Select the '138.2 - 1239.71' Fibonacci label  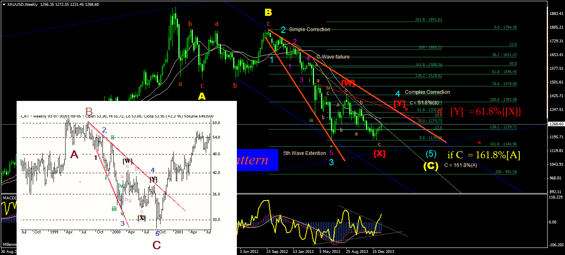pos(504,127)
